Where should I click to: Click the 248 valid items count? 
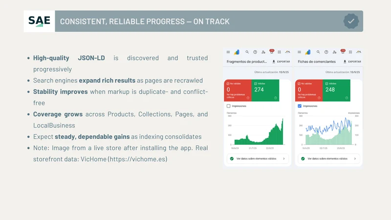click(330, 89)
